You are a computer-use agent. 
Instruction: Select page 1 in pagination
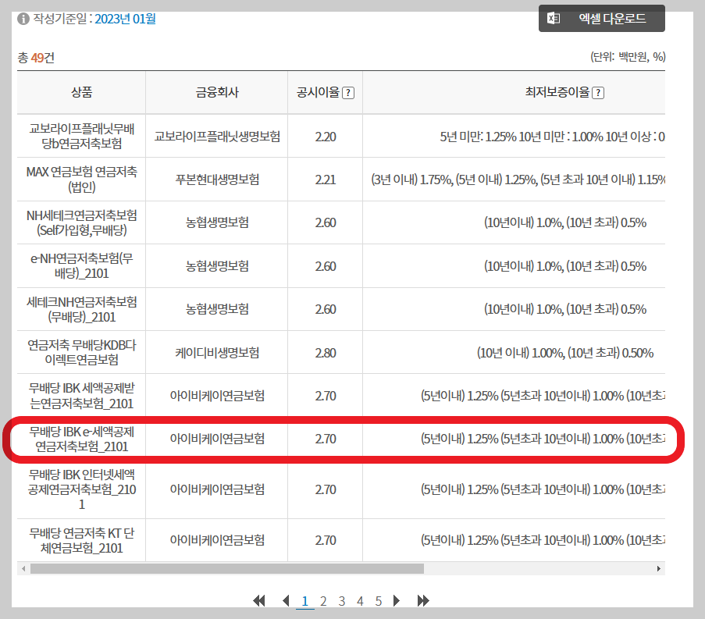(304, 601)
